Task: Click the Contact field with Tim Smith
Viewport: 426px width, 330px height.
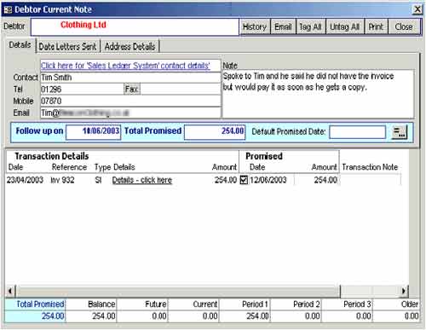Action: [x=130, y=78]
